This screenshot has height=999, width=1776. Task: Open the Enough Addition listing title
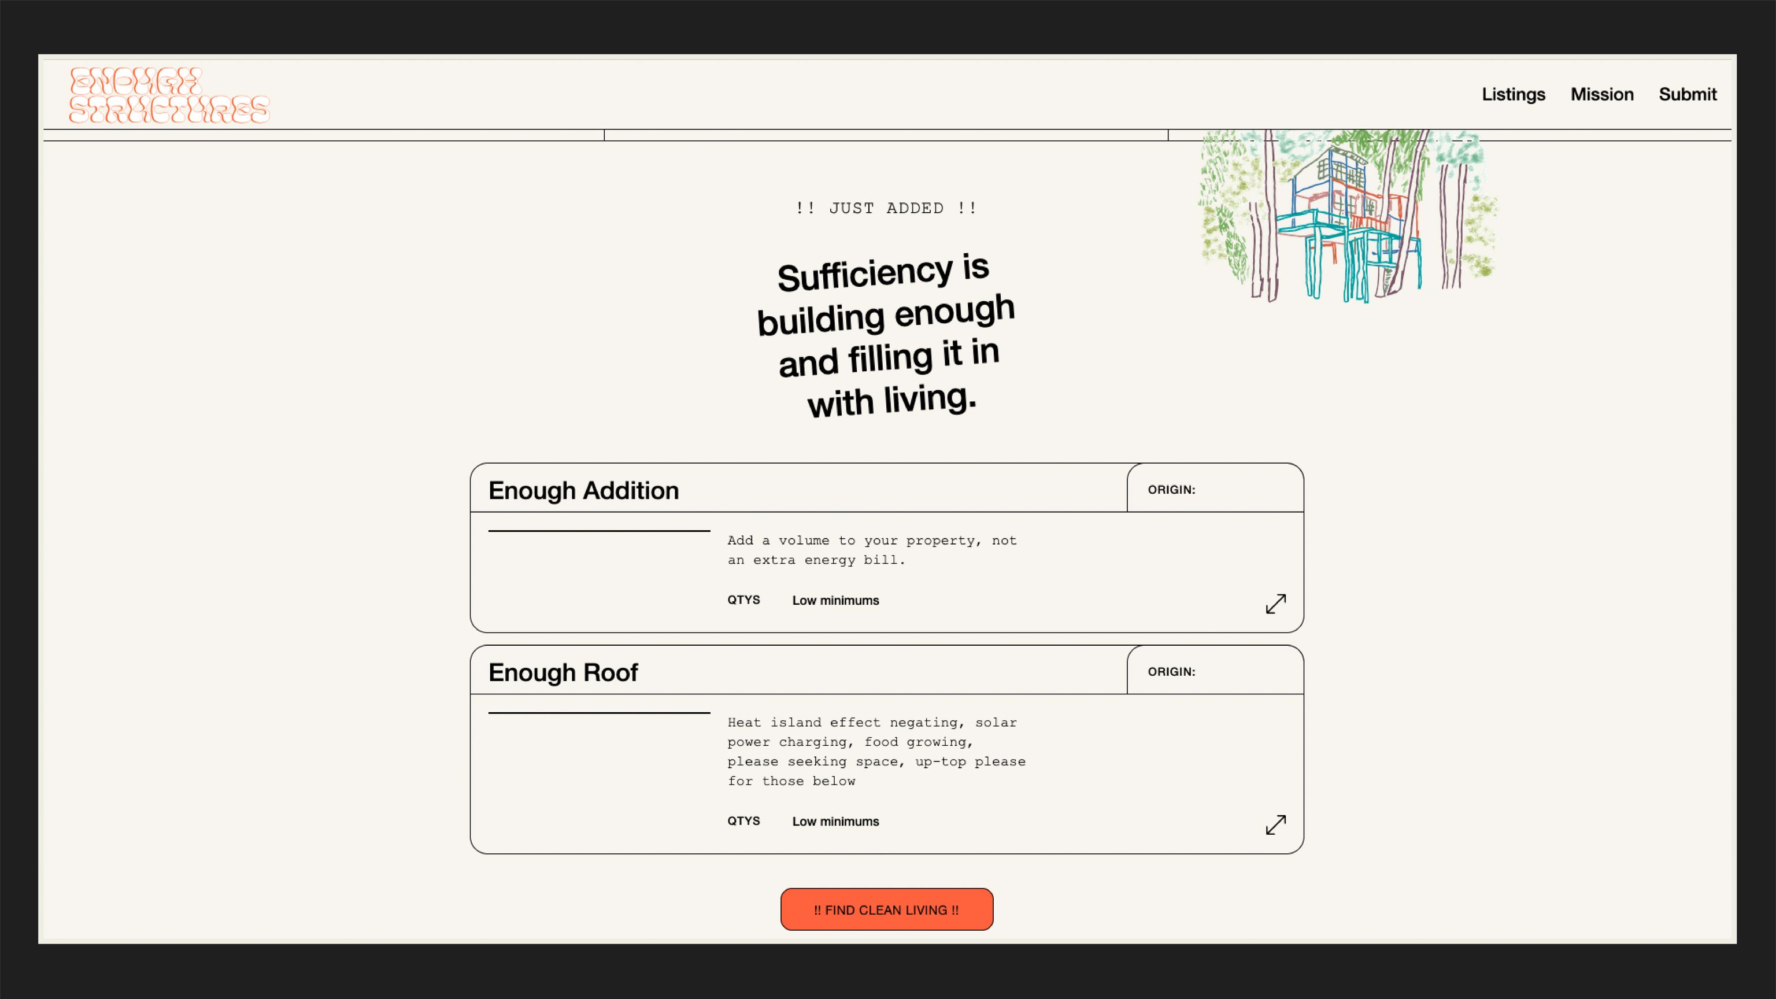[583, 490]
